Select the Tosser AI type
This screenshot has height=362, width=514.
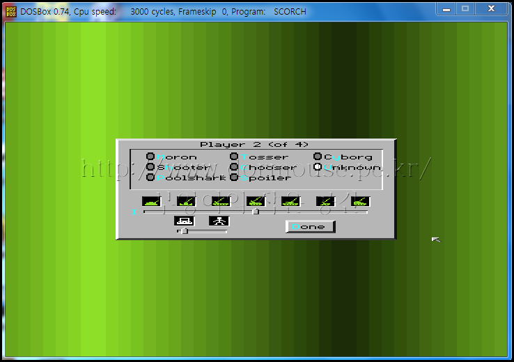pyautogui.click(x=259, y=157)
